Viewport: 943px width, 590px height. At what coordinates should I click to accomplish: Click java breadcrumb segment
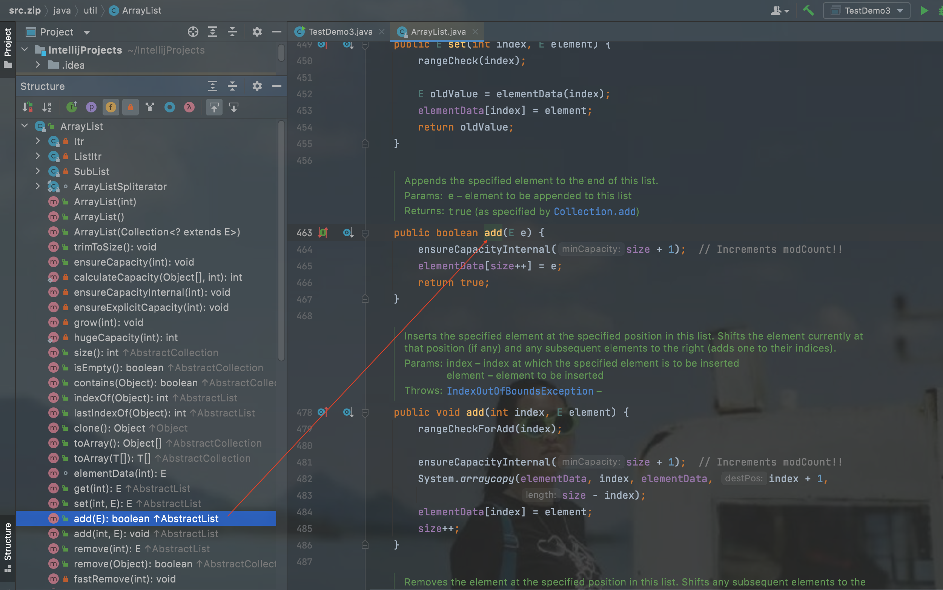click(62, 11)
